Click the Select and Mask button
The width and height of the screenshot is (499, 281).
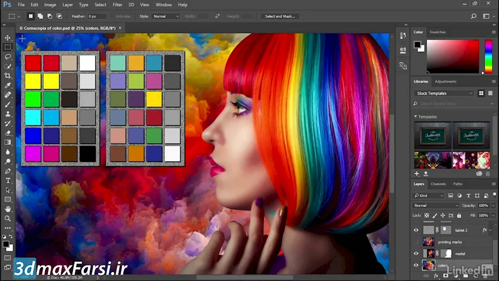tap(279, 16)
